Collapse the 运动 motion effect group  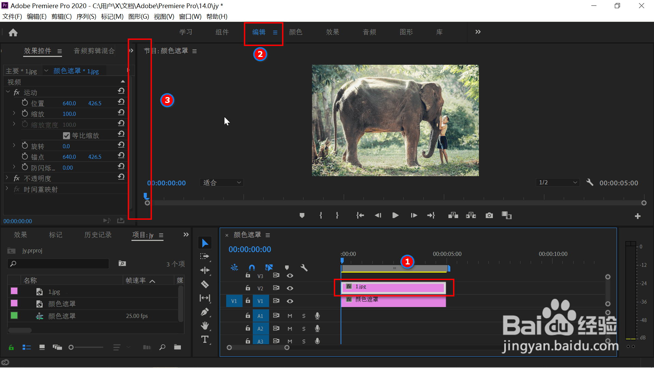coord(8,92)
